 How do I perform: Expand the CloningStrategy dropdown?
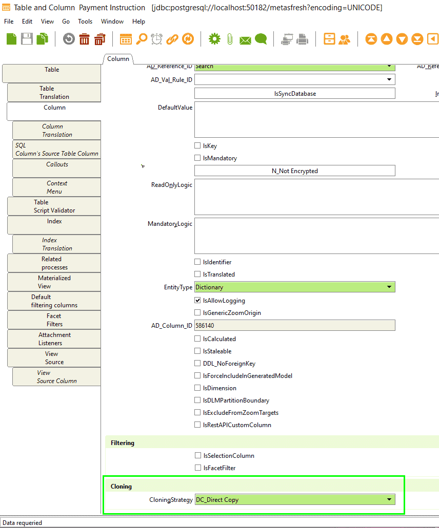(389, 499)
